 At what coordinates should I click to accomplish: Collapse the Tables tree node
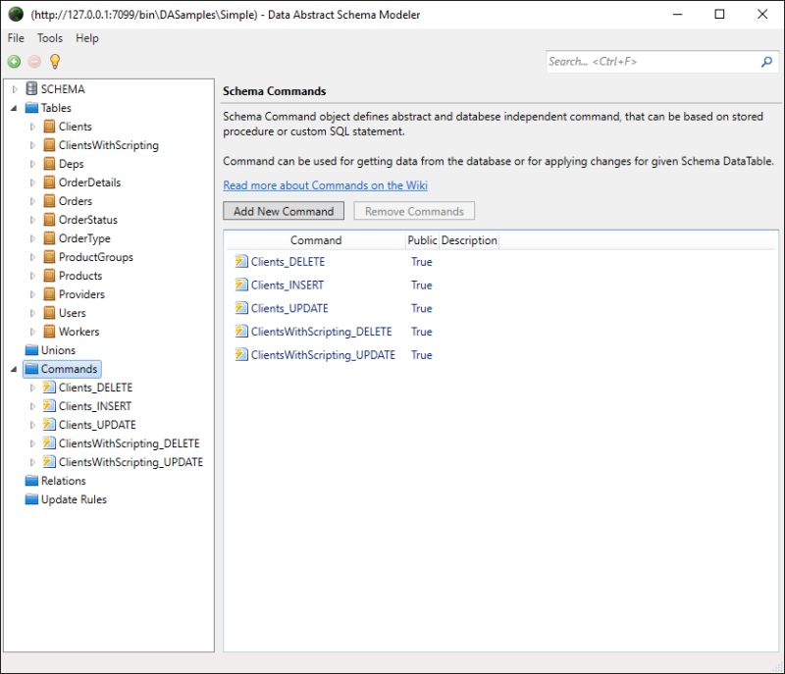[x=14, y=108]
